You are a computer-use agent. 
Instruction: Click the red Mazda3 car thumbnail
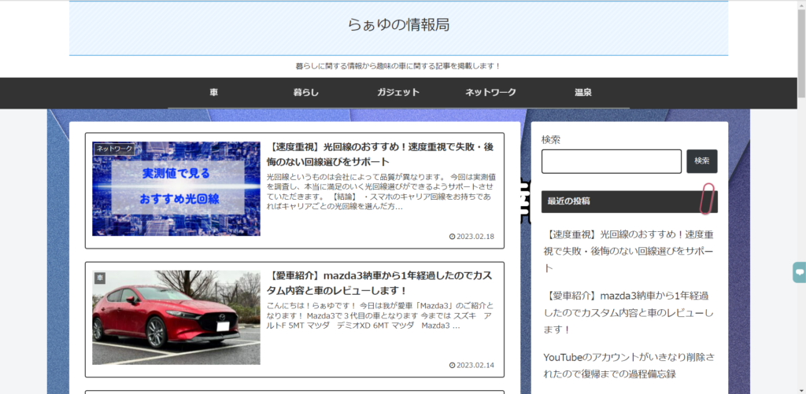click(x=176, y=318)
